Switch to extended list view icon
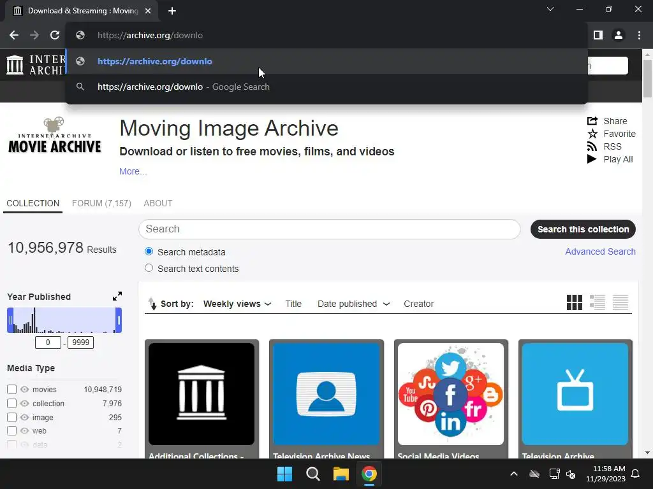 597,302
